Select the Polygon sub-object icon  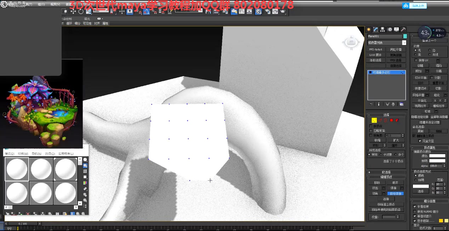point(391,120)
